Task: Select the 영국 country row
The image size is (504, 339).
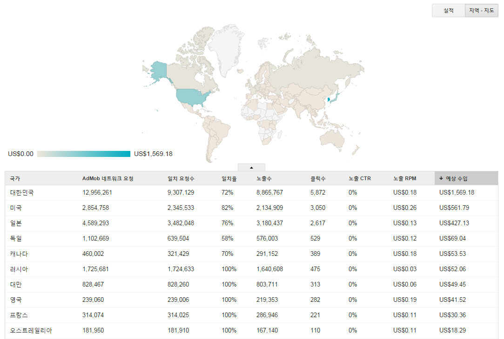Action: tap(251, 300)
